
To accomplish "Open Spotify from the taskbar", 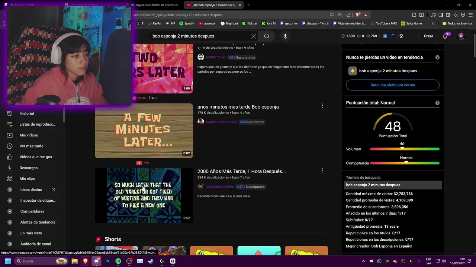I will (x=118, y=261).
